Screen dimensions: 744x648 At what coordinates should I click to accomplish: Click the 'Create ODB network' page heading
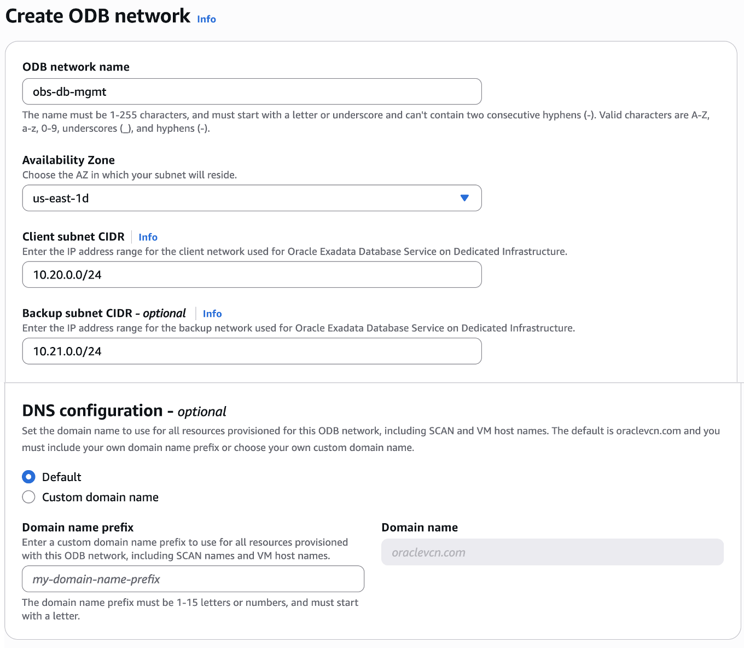(98, 16)
